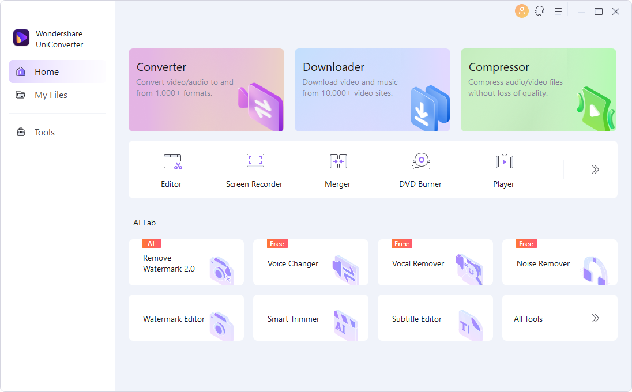Select the Merger tool
The image size is (632, 392).
coord(337,169)
